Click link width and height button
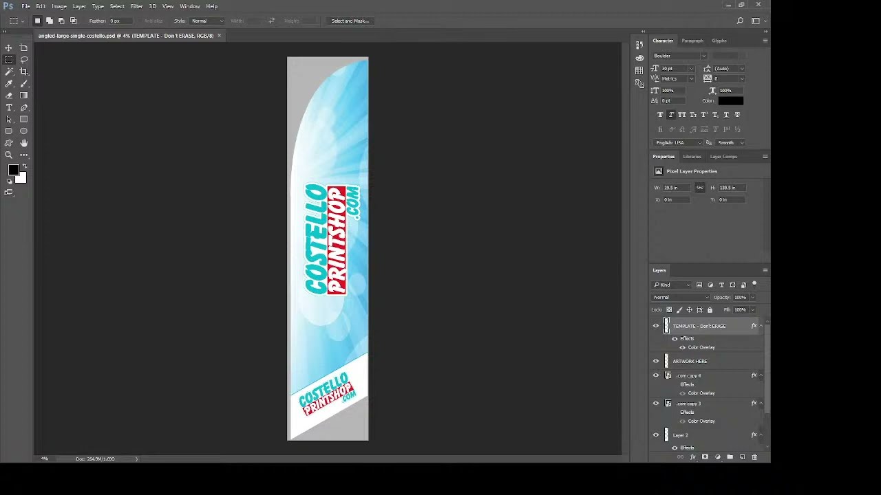This screenshot has width=881, height=495. tap(700, 188)
